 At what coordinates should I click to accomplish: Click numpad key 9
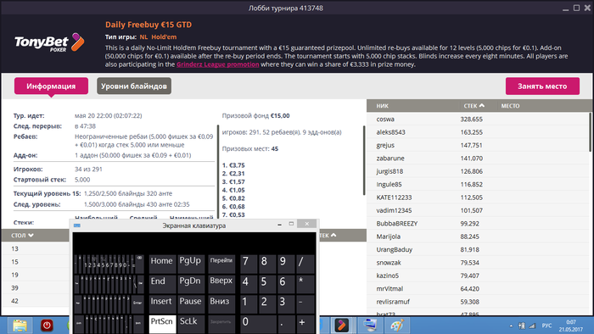pos(286,264)
